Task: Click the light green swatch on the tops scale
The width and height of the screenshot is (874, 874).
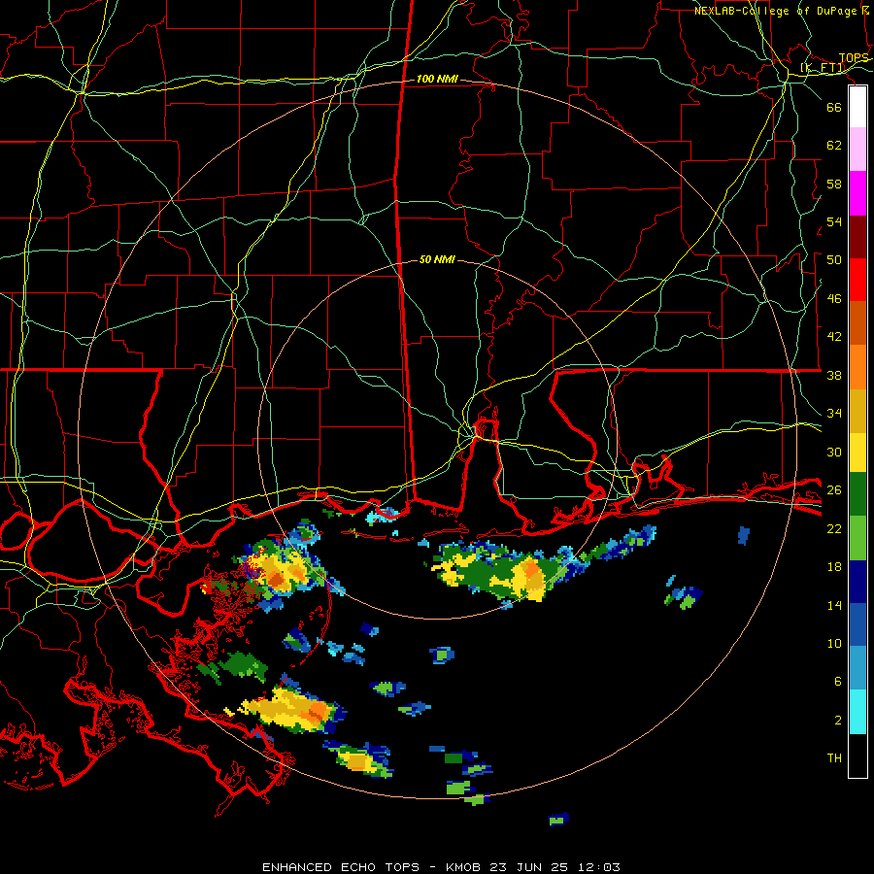Action: [x=857, y=538]
